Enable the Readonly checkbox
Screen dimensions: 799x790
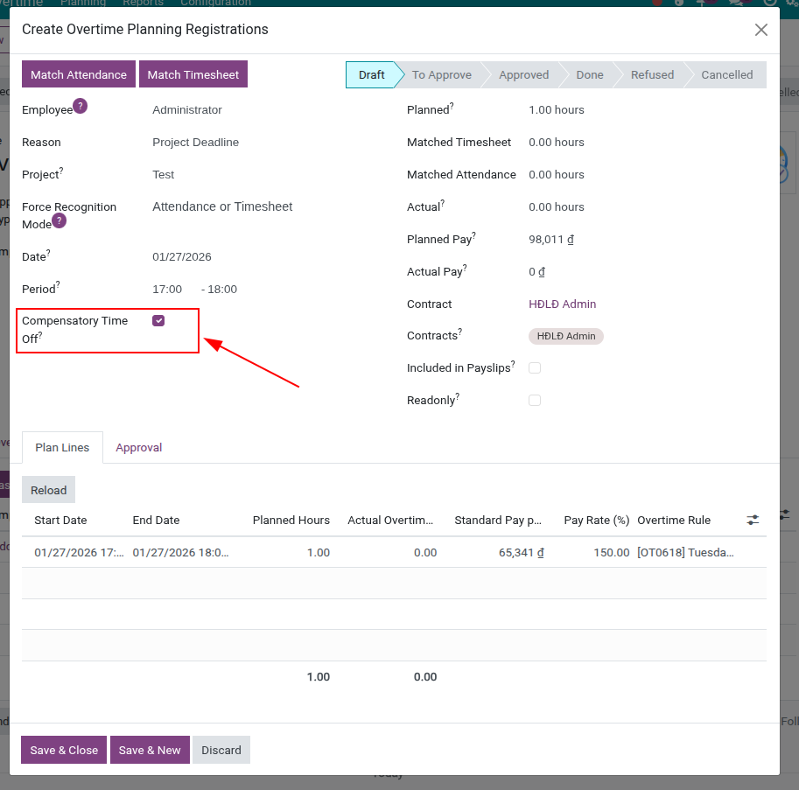[535, 401]
